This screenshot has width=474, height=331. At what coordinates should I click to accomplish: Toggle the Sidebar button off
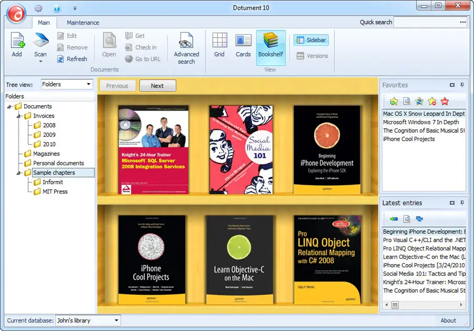point(311,40)
